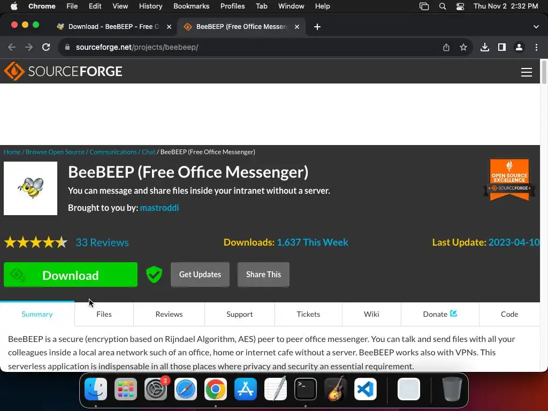
Task: Click the star rating icons
Action: 36,242
